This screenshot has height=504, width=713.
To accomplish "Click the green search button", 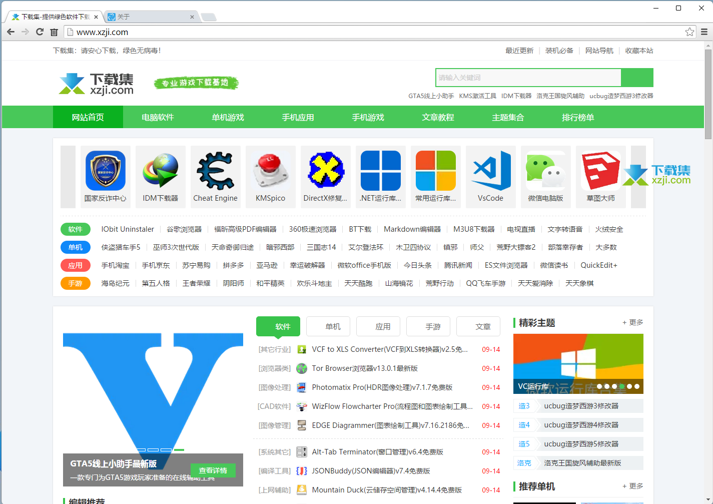I will 637,78.
